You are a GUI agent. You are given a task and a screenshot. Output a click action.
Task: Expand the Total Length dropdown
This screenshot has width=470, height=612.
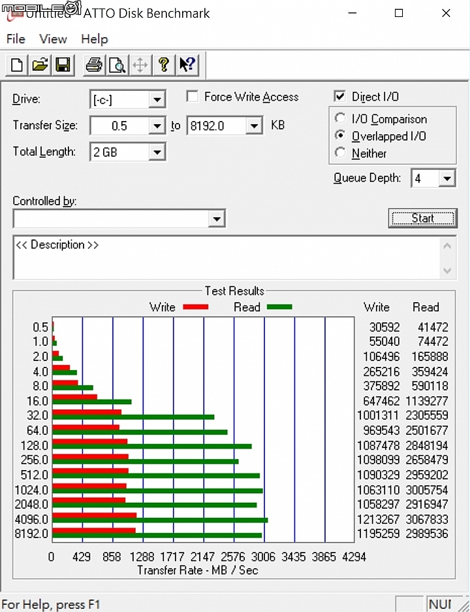coord(157,152)
